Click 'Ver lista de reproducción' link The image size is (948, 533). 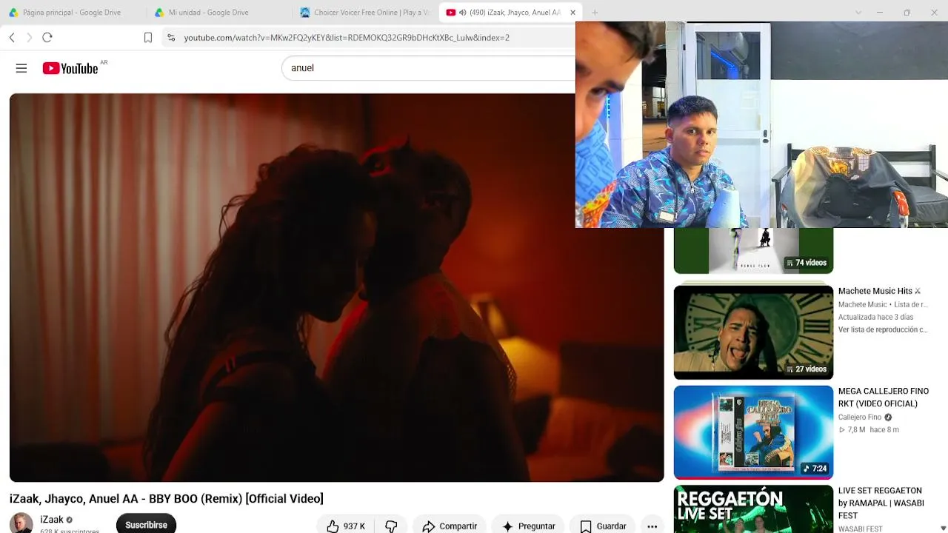(883, 329)
